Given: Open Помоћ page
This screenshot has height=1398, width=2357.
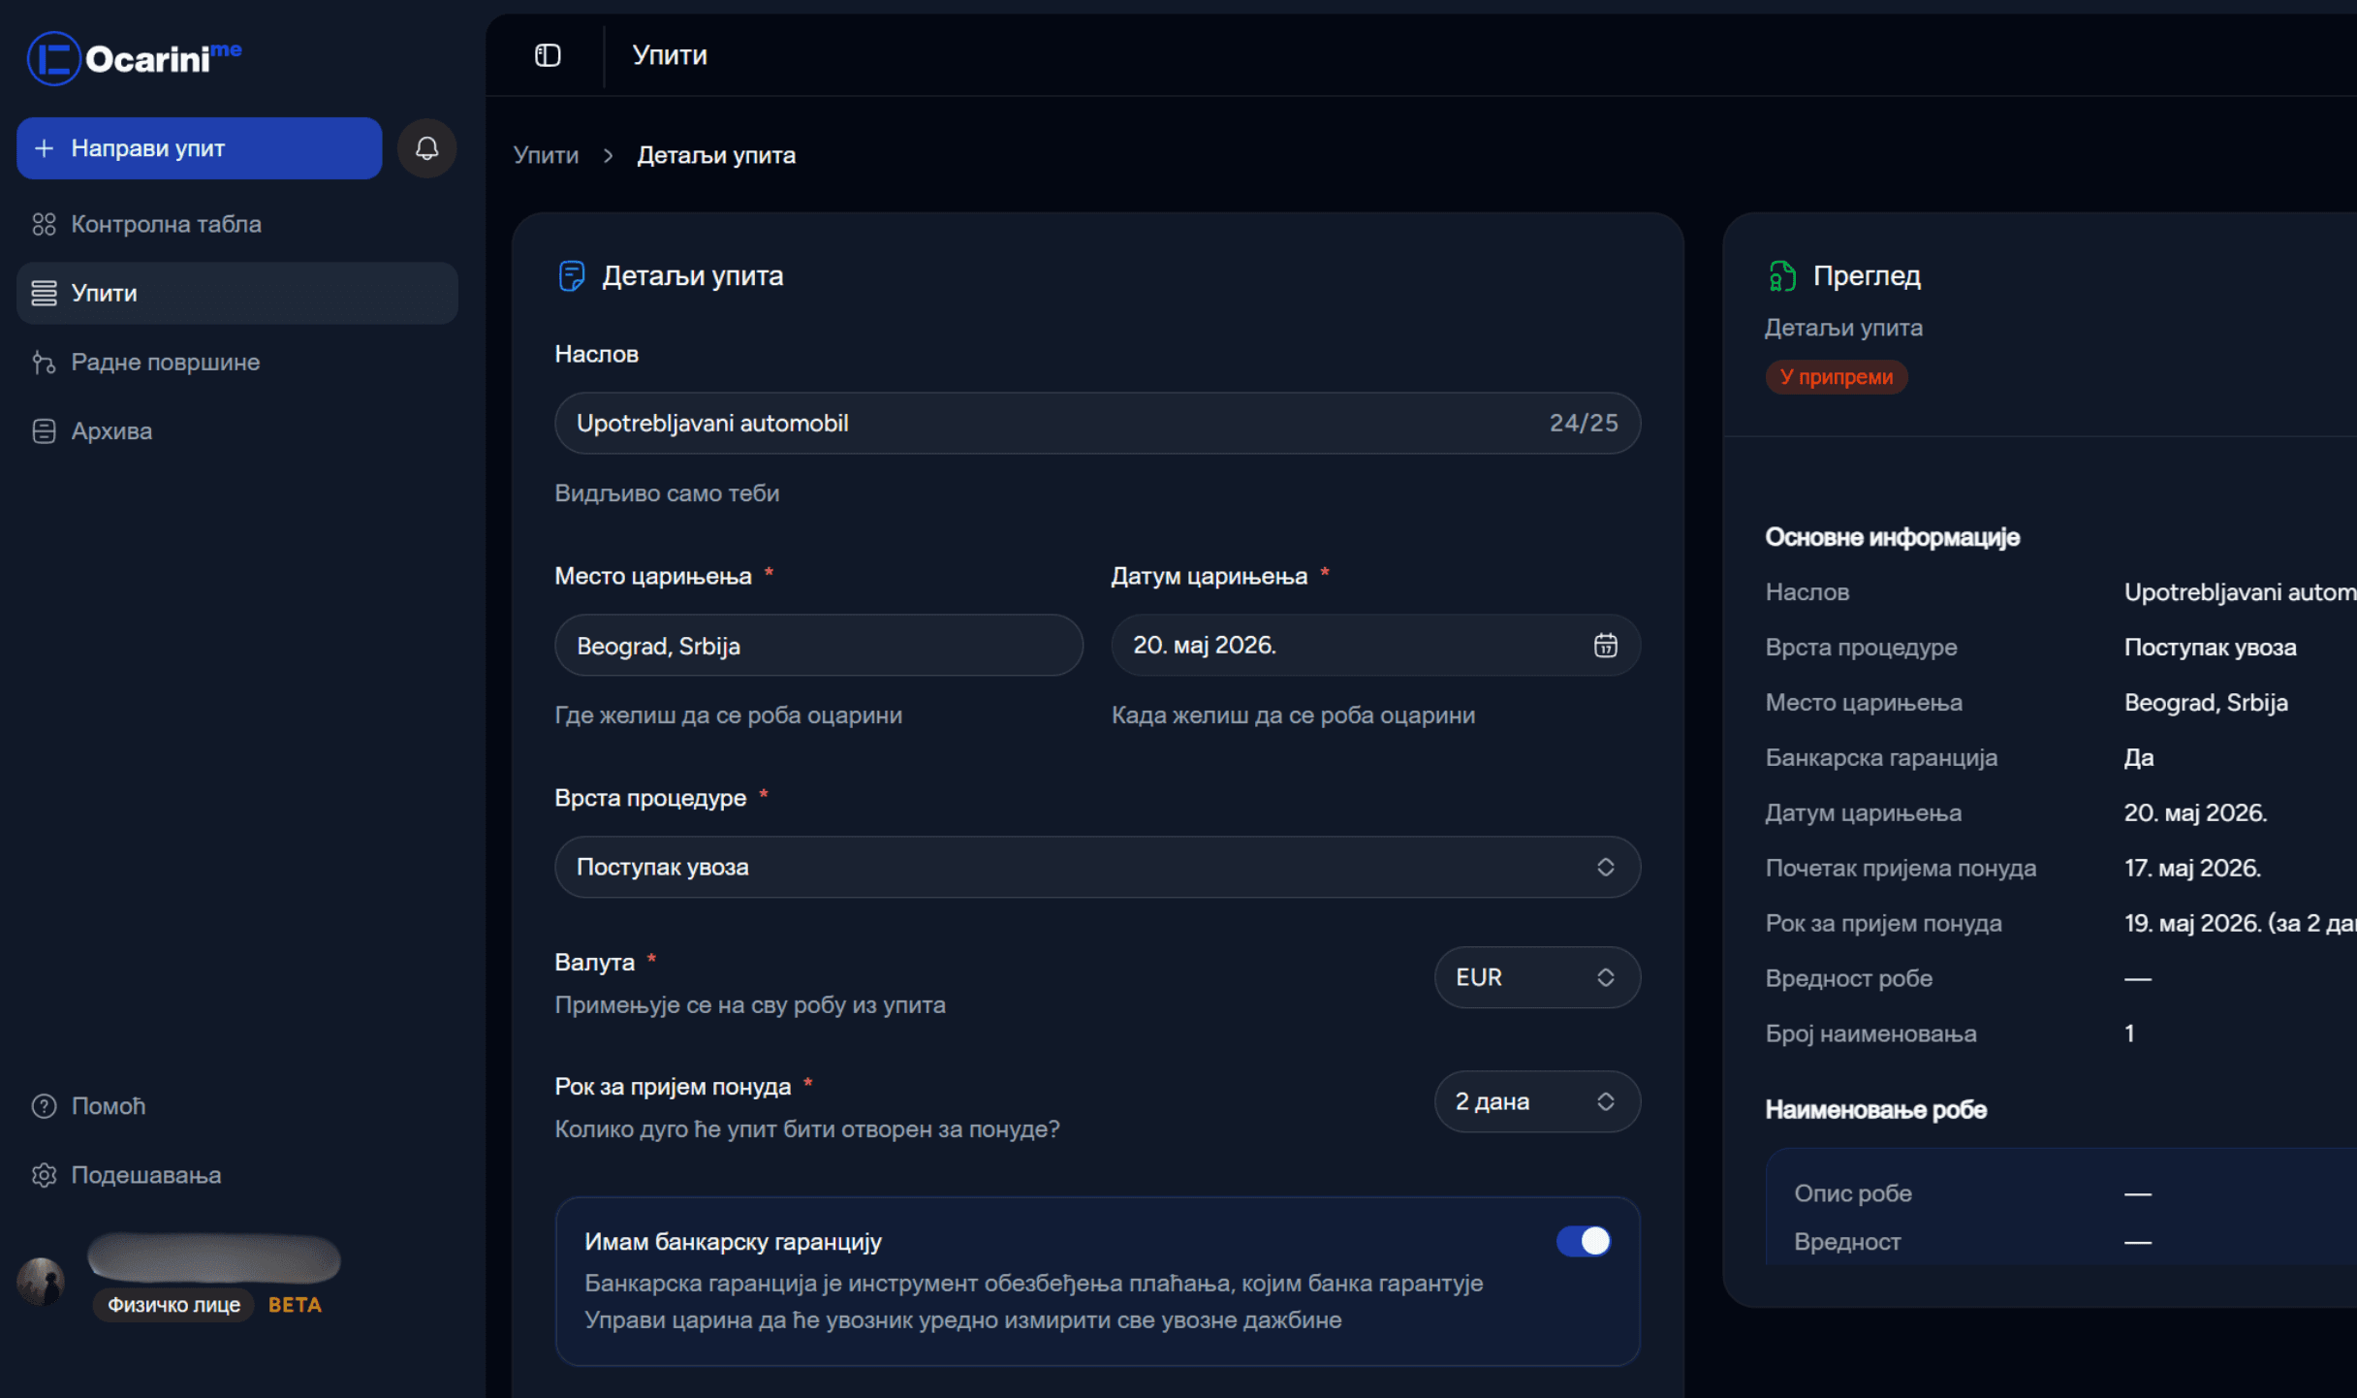Looking at the screenshot, I should tap(237, 1106).
